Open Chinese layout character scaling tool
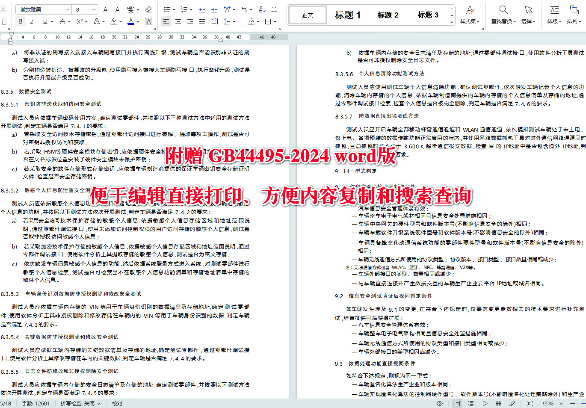This screenshot has width=586, height=408. click(227, 9)
